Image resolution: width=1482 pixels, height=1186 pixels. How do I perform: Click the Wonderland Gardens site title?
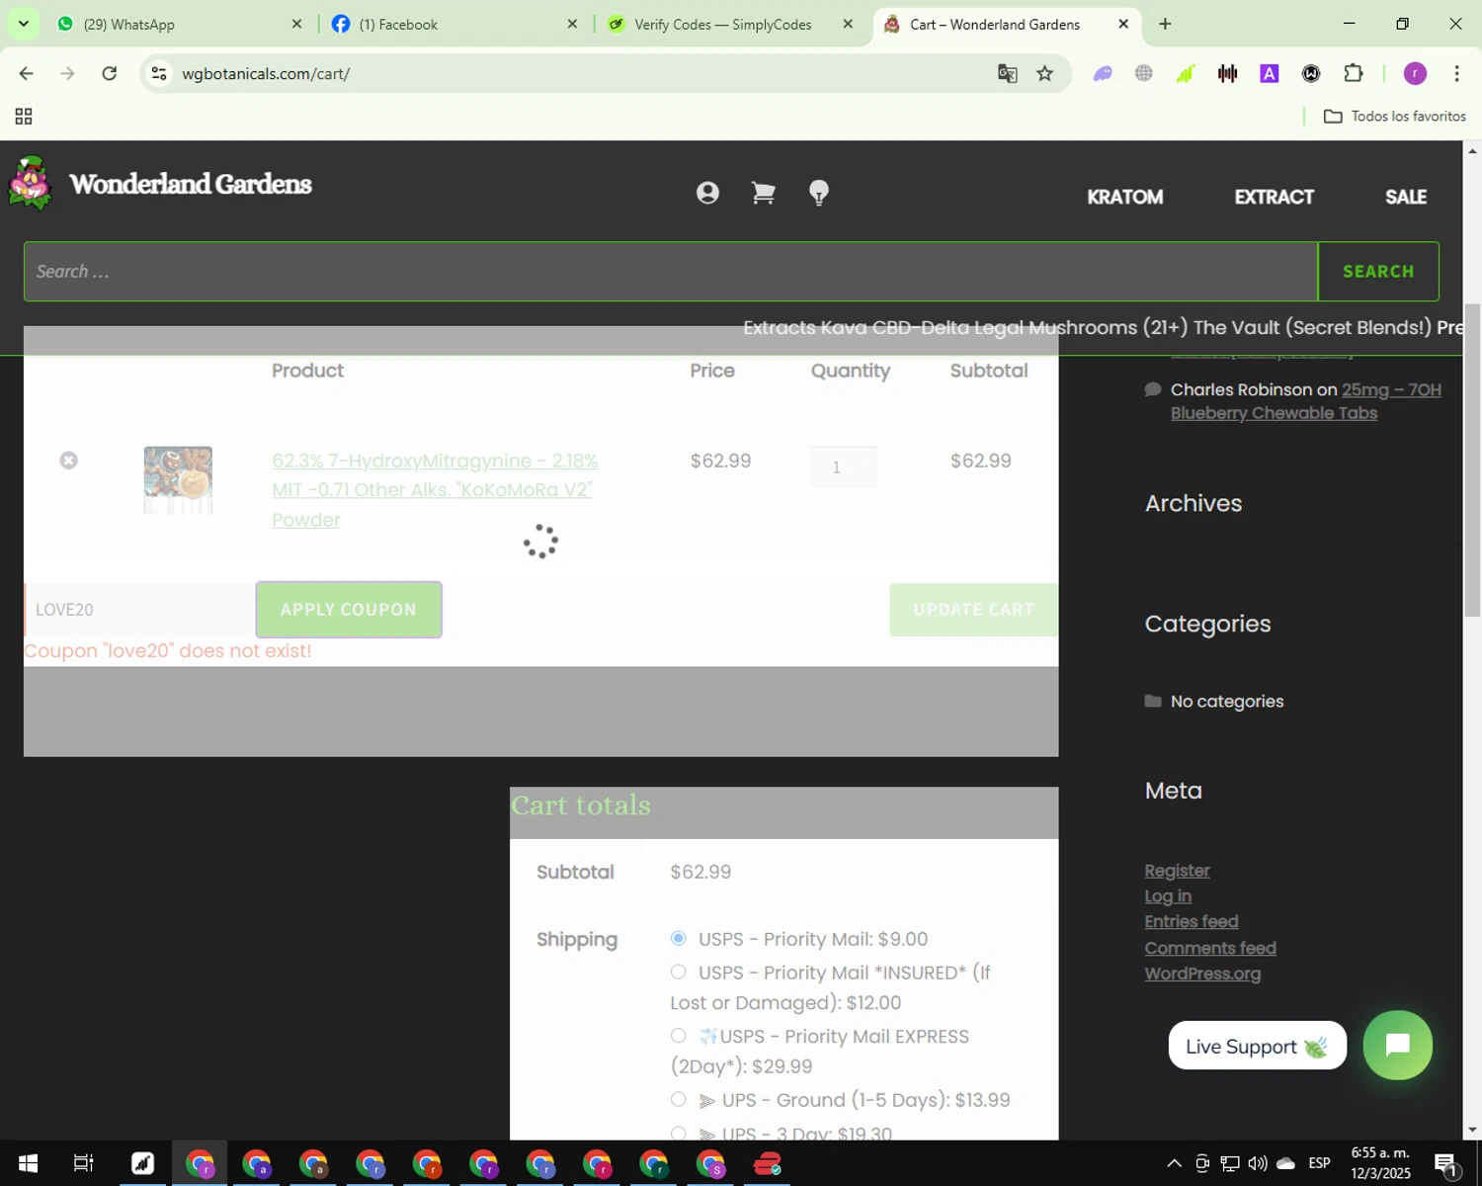[191, 184]
